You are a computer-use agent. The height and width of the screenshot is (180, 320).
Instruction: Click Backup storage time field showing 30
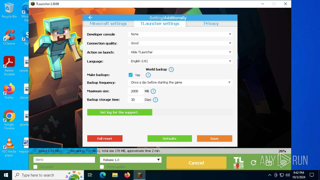click(136, 100)
